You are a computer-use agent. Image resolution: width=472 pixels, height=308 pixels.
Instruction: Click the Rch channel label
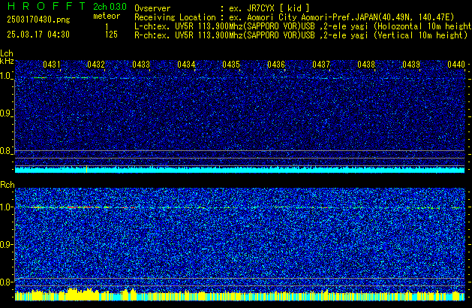[8, 185]
